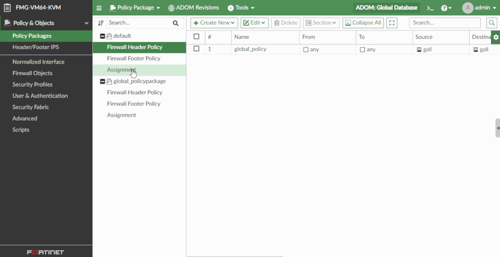Click the package tree search magnifier
This screenshot has height=257, width=500.
176,23
